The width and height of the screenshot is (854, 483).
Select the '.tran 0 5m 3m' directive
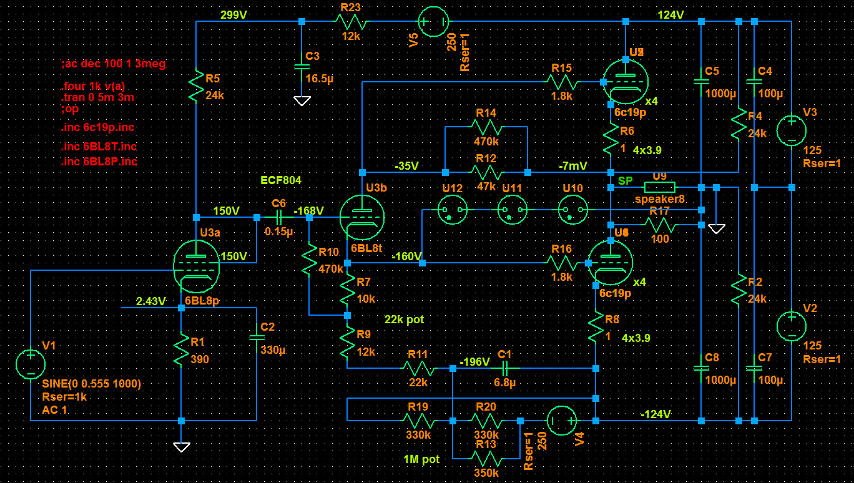click(97, 97)
